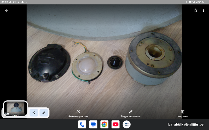Image resolution: width=209 pixels, height=130 pixels.
Task: Mark photo as favorite with star
Action: [x=195, y=10]
